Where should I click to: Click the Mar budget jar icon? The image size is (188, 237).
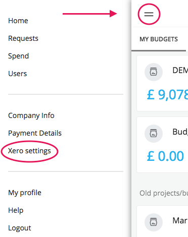pyautogui.click(x=154, y=222)
